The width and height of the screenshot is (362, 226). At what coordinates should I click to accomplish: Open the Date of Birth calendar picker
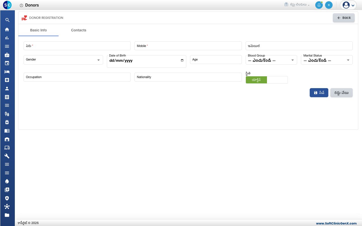point(182,60)
